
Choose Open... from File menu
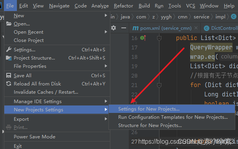click(57, 24)
